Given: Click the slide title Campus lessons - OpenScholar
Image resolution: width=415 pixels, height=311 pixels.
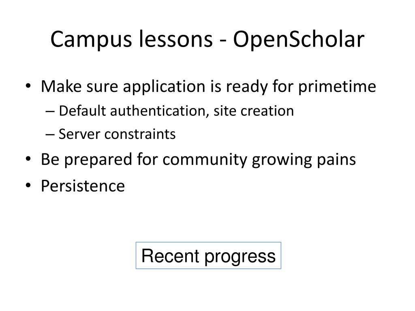Looking at the screenshot, I should tap(207, 40).
